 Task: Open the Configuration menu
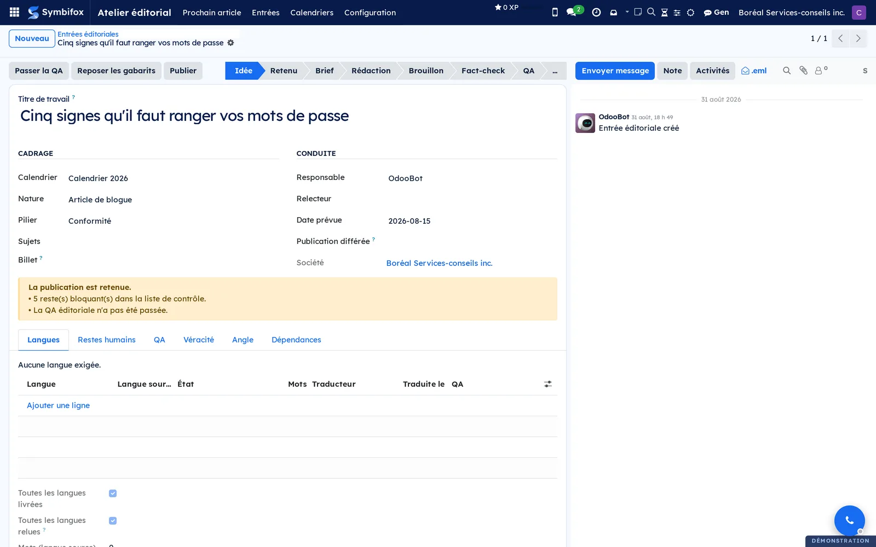370,12
